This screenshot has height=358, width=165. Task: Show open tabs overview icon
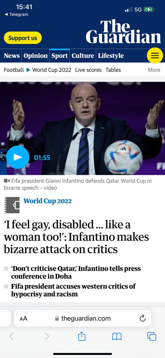click(x=152, y=336)
